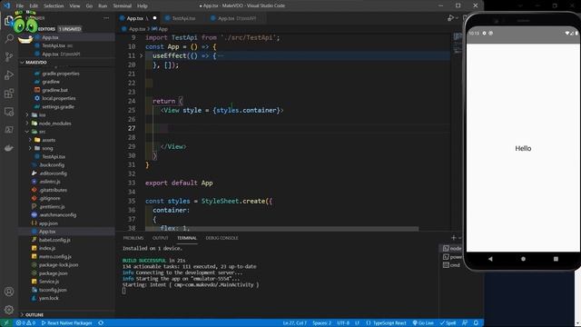
Task: Select the cmd terminal instance
Action: (x=451, y=265)
